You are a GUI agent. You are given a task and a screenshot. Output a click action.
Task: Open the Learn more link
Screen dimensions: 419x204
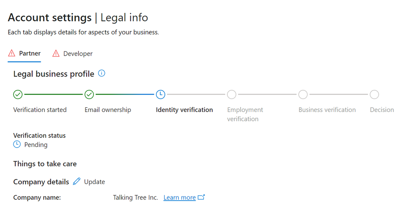(180, 197)
